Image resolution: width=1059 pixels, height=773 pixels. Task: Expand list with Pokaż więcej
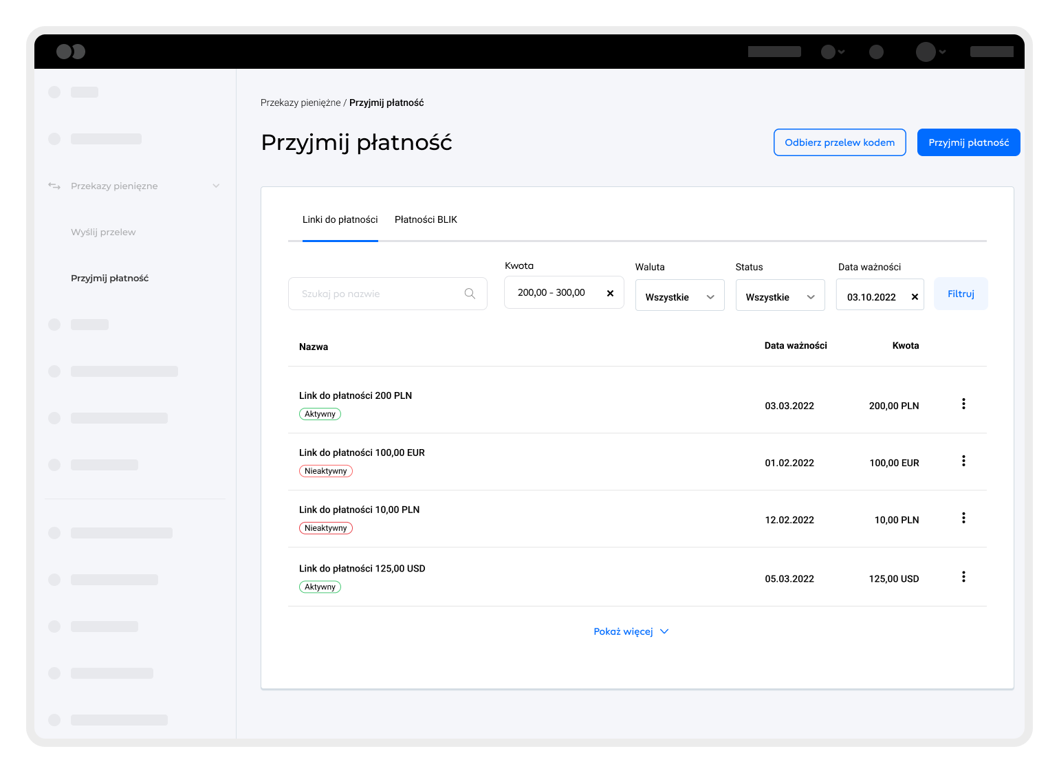631,631
